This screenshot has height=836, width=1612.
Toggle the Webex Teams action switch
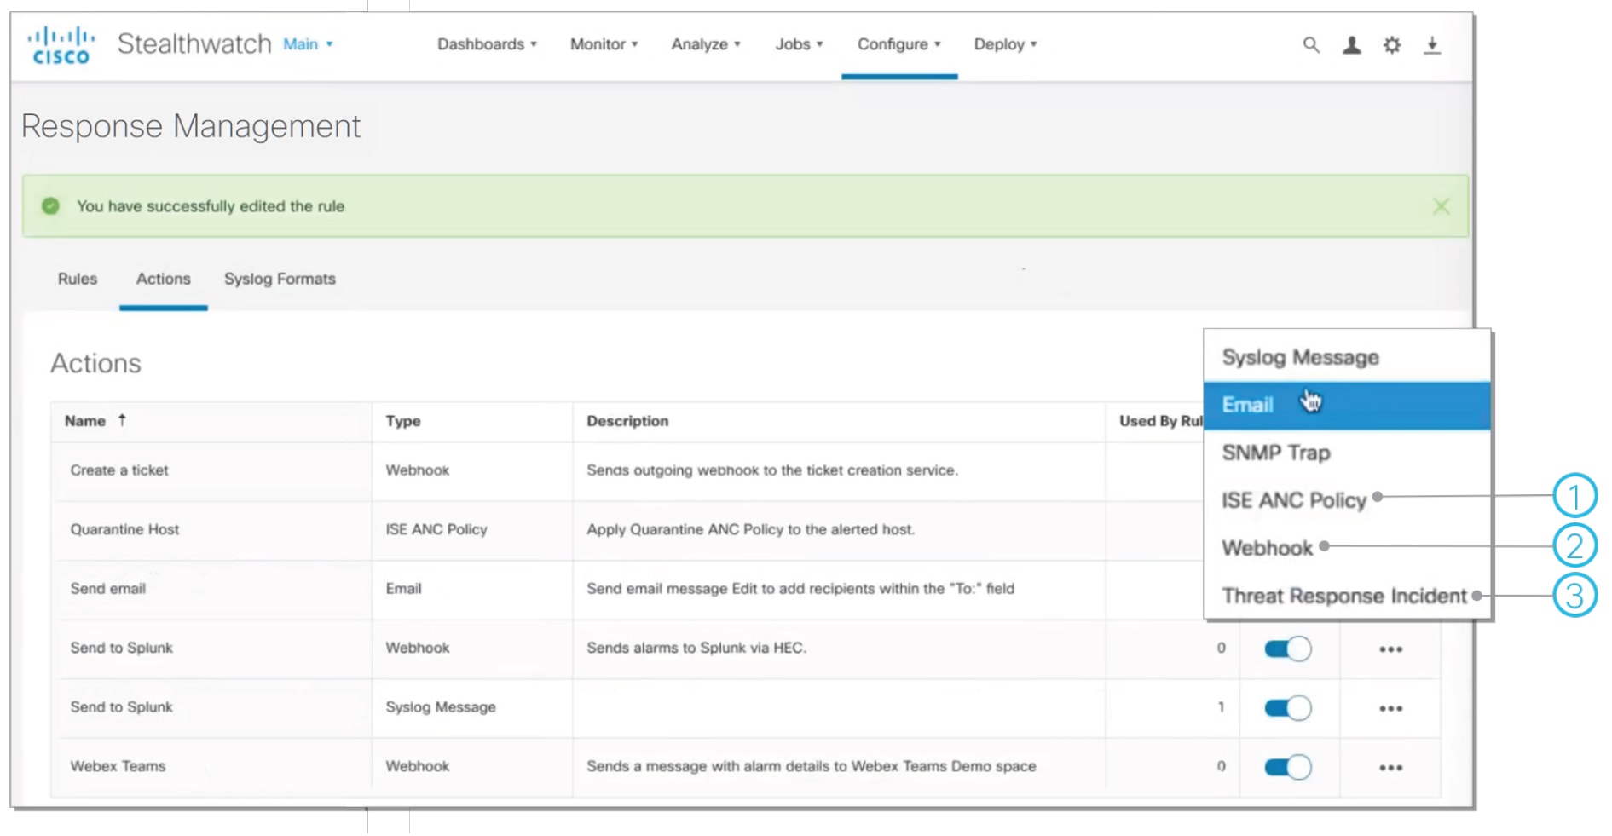[1287, 767]
